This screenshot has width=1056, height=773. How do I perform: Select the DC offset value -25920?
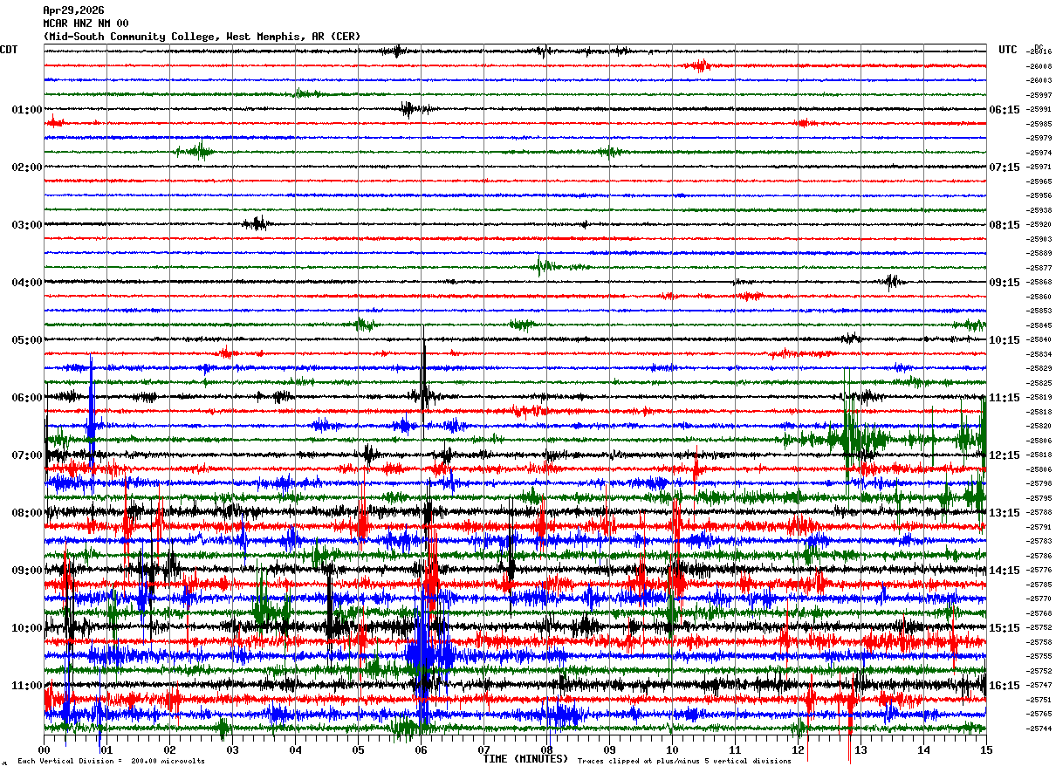1039,224
